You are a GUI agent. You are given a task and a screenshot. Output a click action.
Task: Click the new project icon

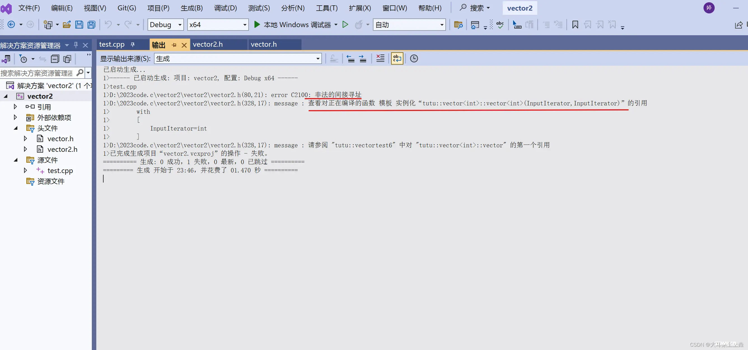tap(48, 25)
